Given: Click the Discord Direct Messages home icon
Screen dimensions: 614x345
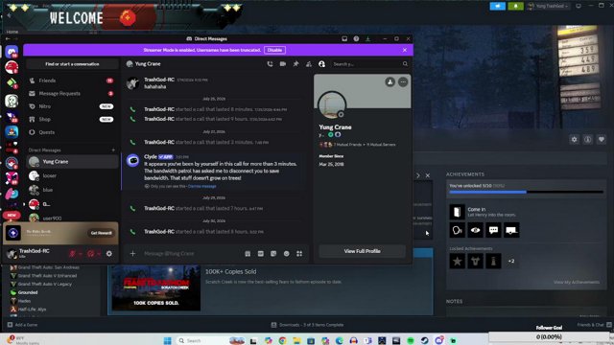Looking at the screenshot, I should click(12, 52).
